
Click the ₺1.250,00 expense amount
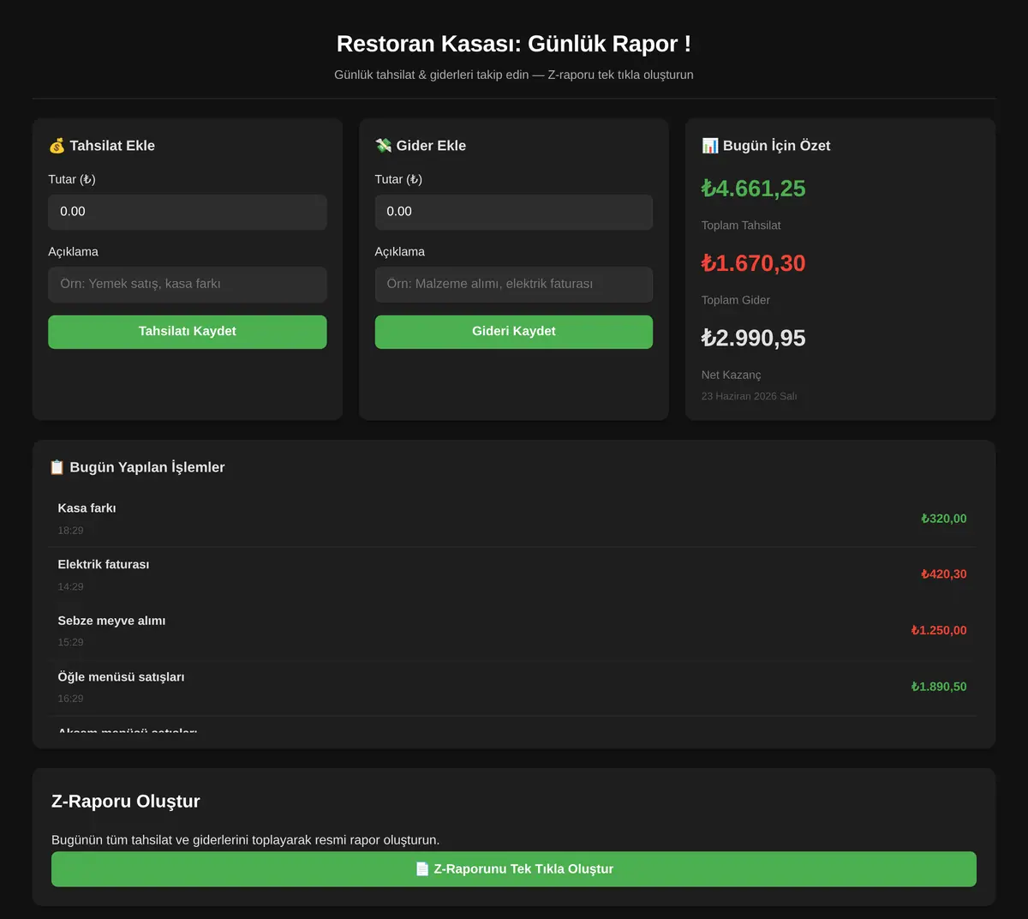[939, 631]
